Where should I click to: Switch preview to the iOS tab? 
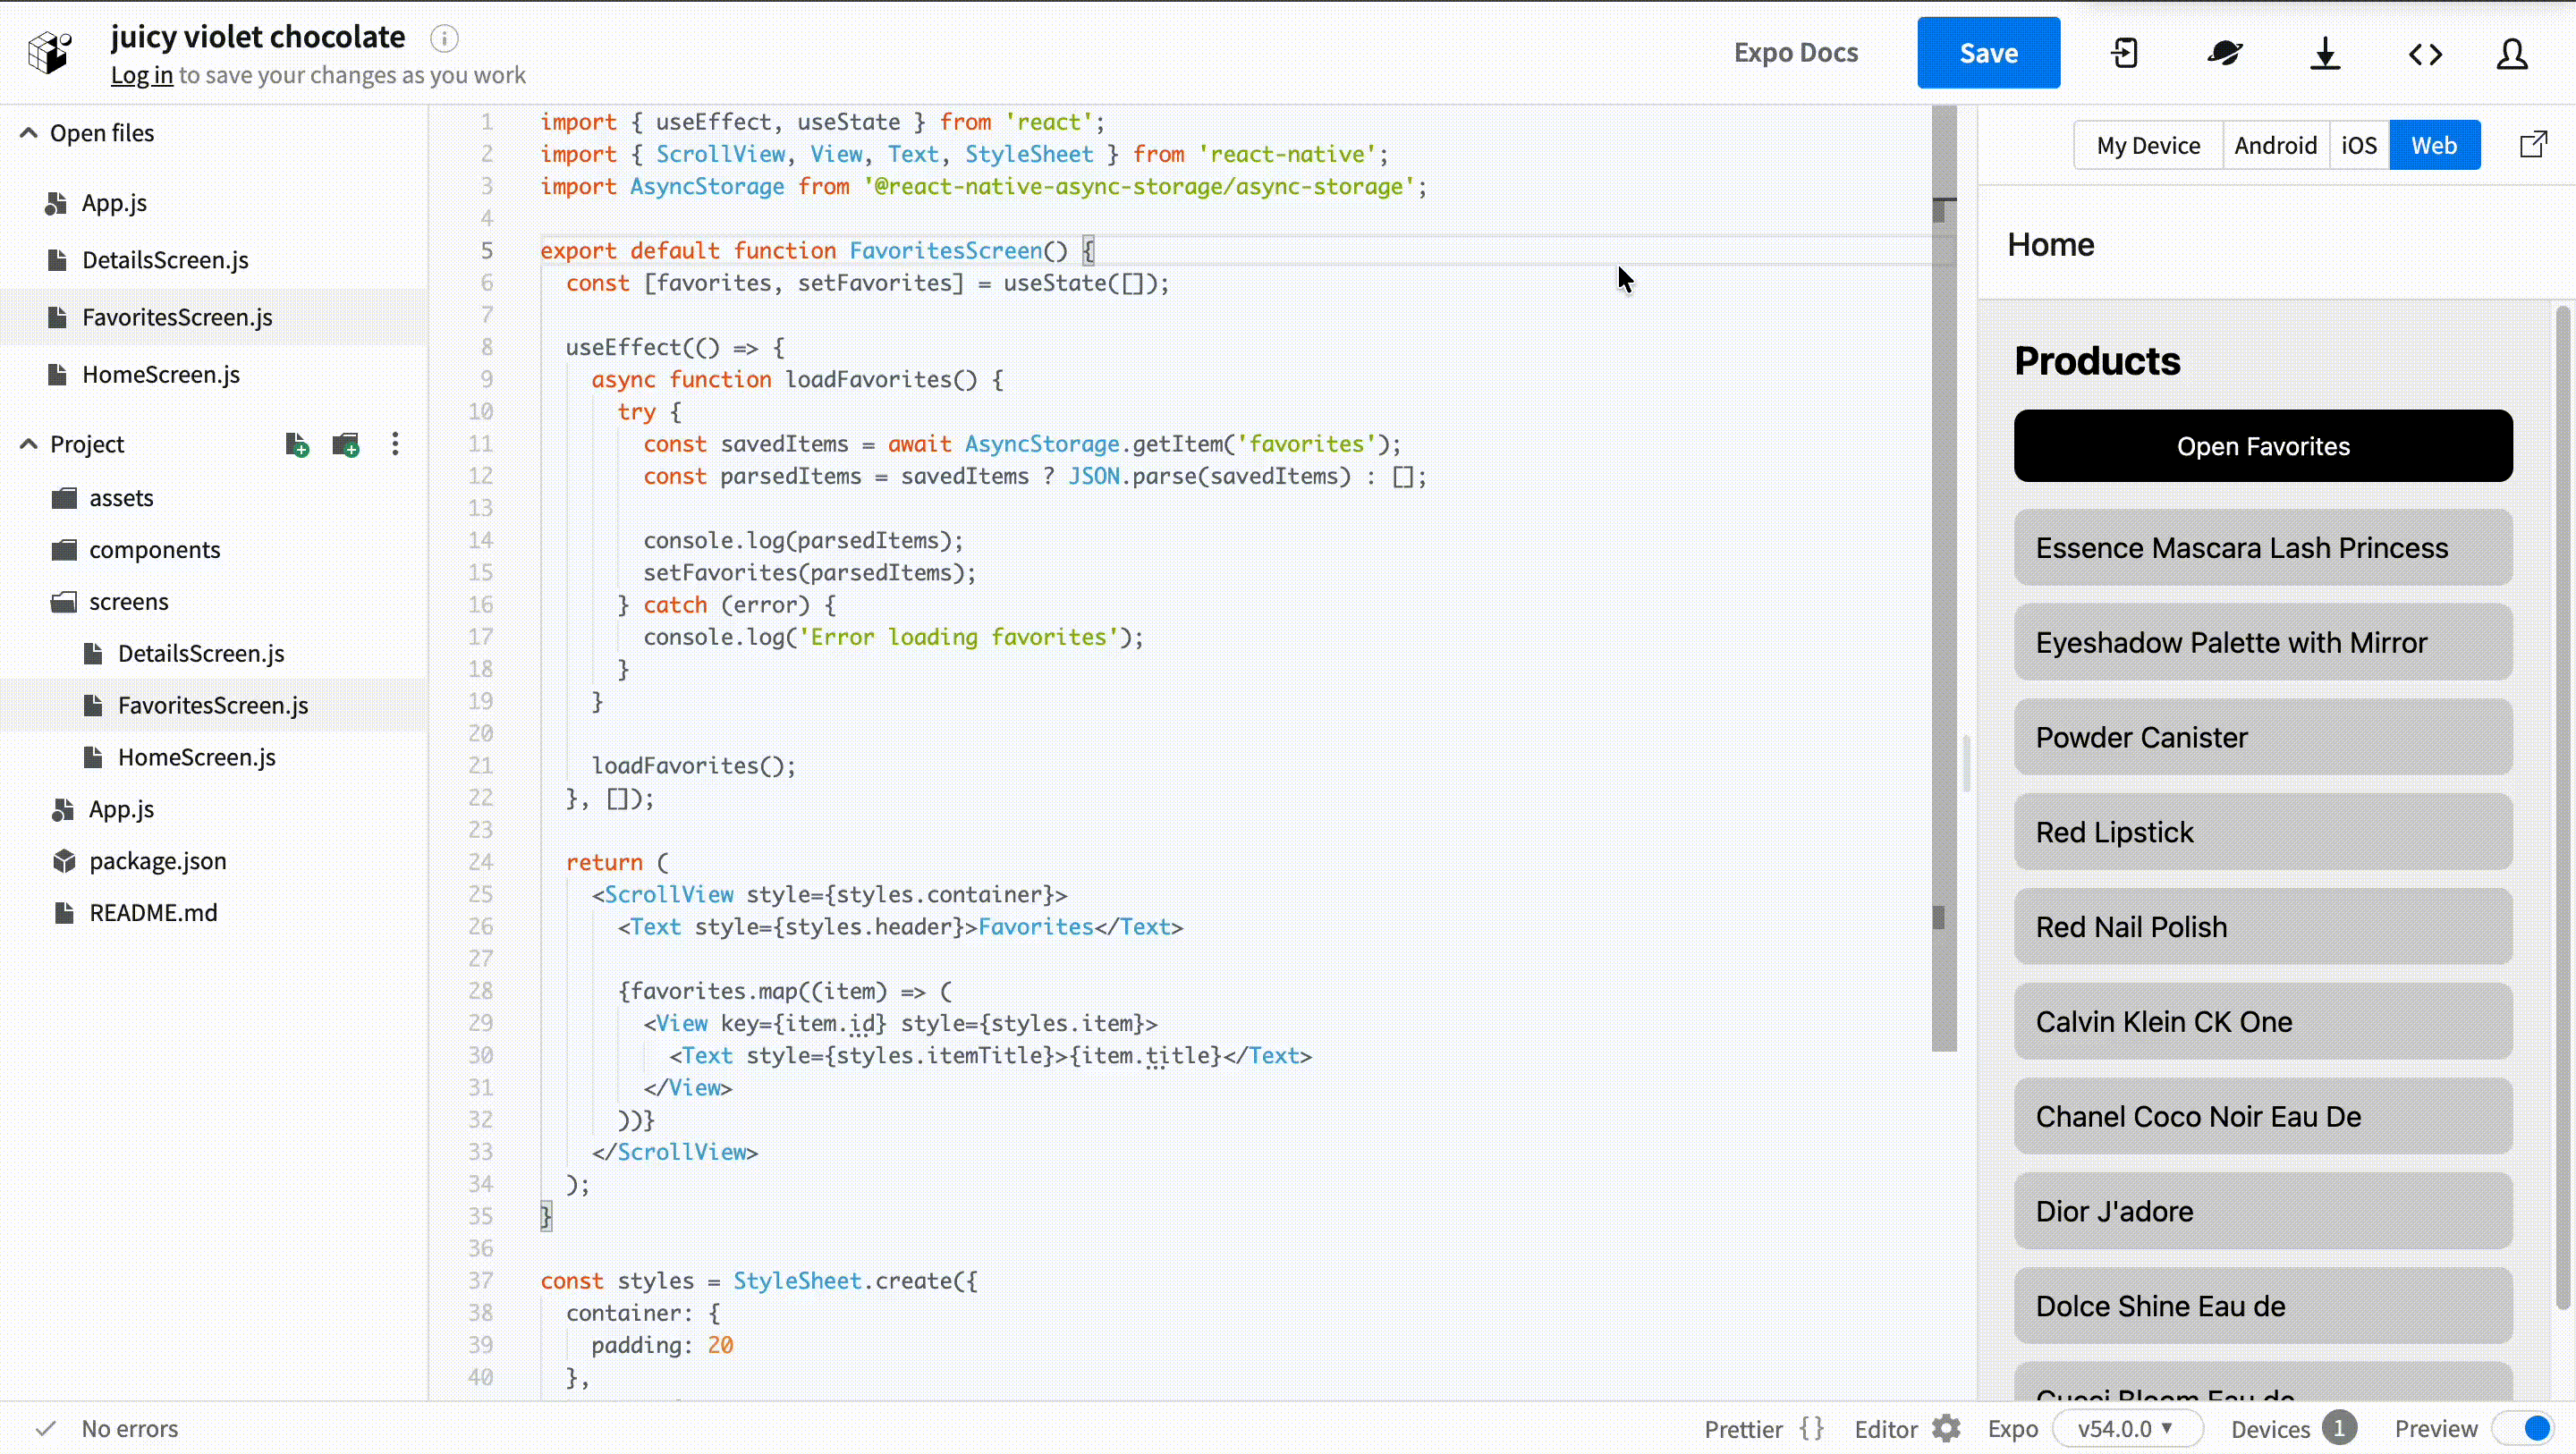click(2358, 145)
